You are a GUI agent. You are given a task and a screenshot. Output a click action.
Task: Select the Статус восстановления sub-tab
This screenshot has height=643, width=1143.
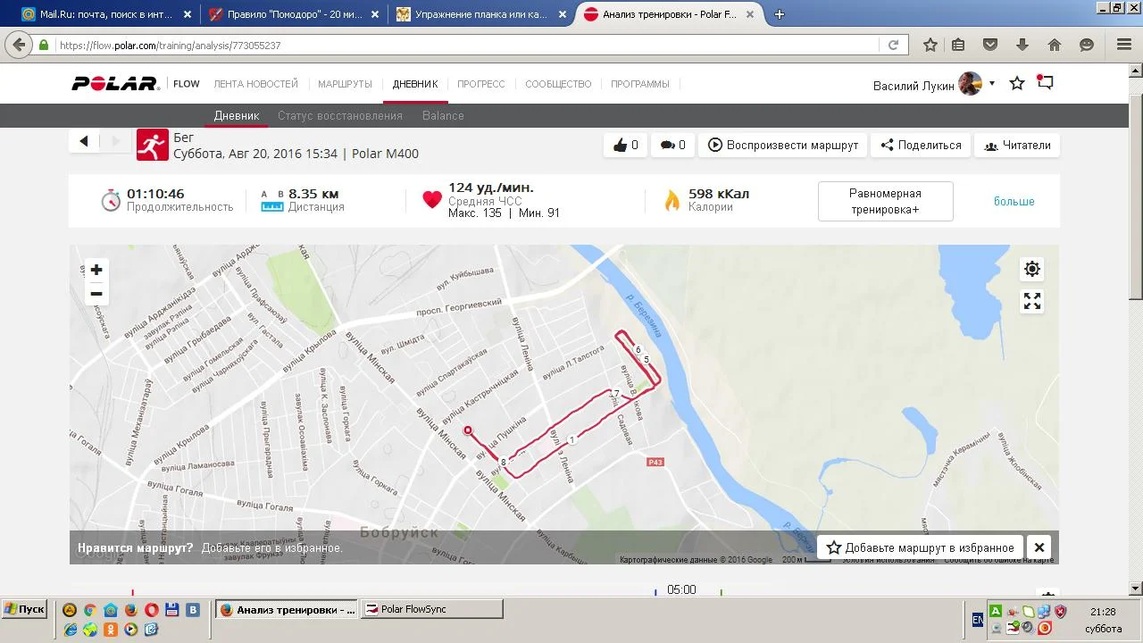pyautogui.click(x=340, y=115)
